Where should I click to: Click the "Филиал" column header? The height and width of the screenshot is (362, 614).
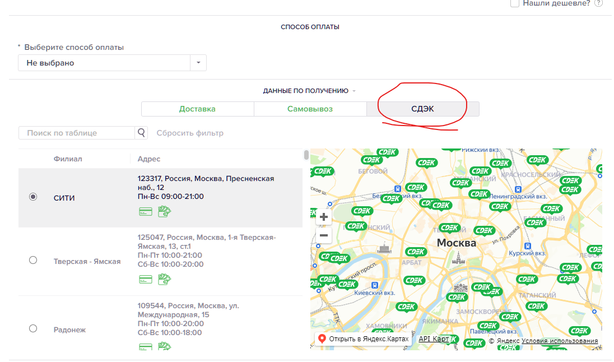68,159
